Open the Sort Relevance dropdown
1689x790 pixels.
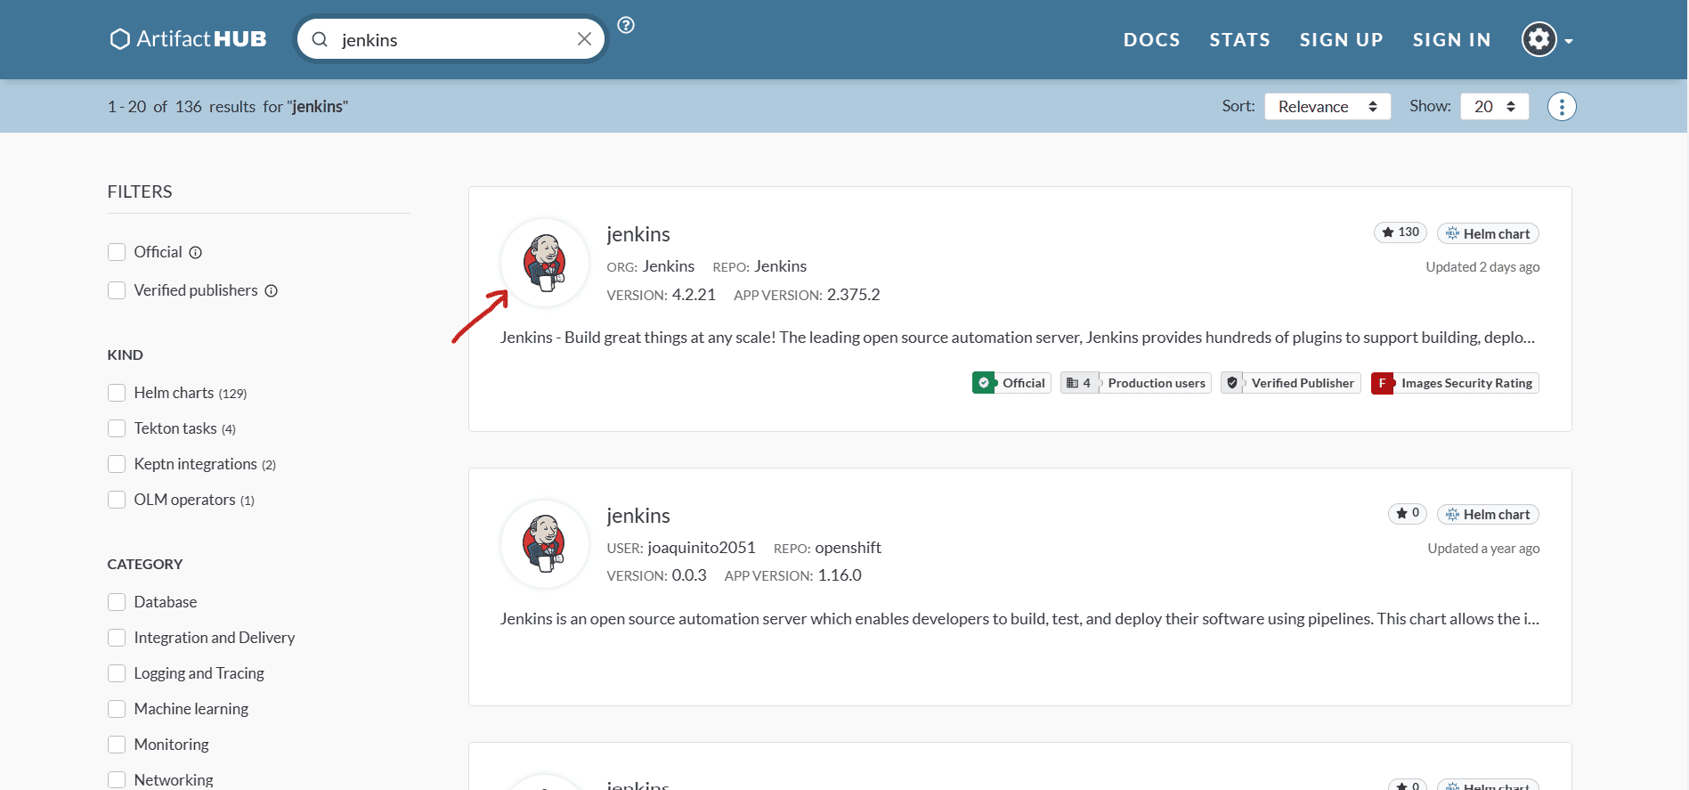(1328, 107)
